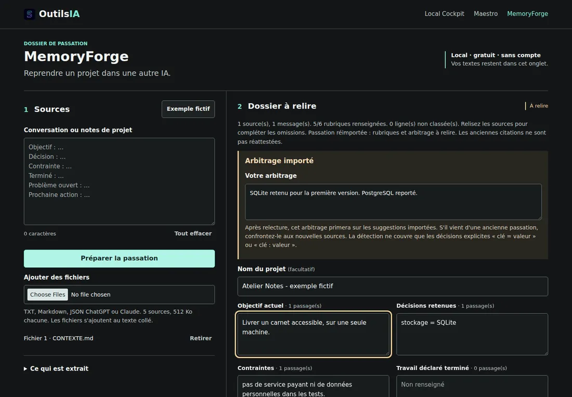This screenshot has width=572, height=397.
Task: Edit the Décisions retenues textarea
Action: (x=472, y=334)
